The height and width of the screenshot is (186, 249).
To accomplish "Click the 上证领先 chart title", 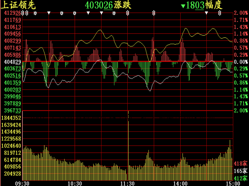I will tap(18, 5).
